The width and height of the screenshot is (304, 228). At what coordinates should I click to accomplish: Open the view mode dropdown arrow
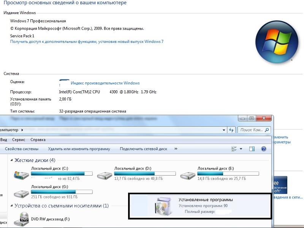[241, 149]
